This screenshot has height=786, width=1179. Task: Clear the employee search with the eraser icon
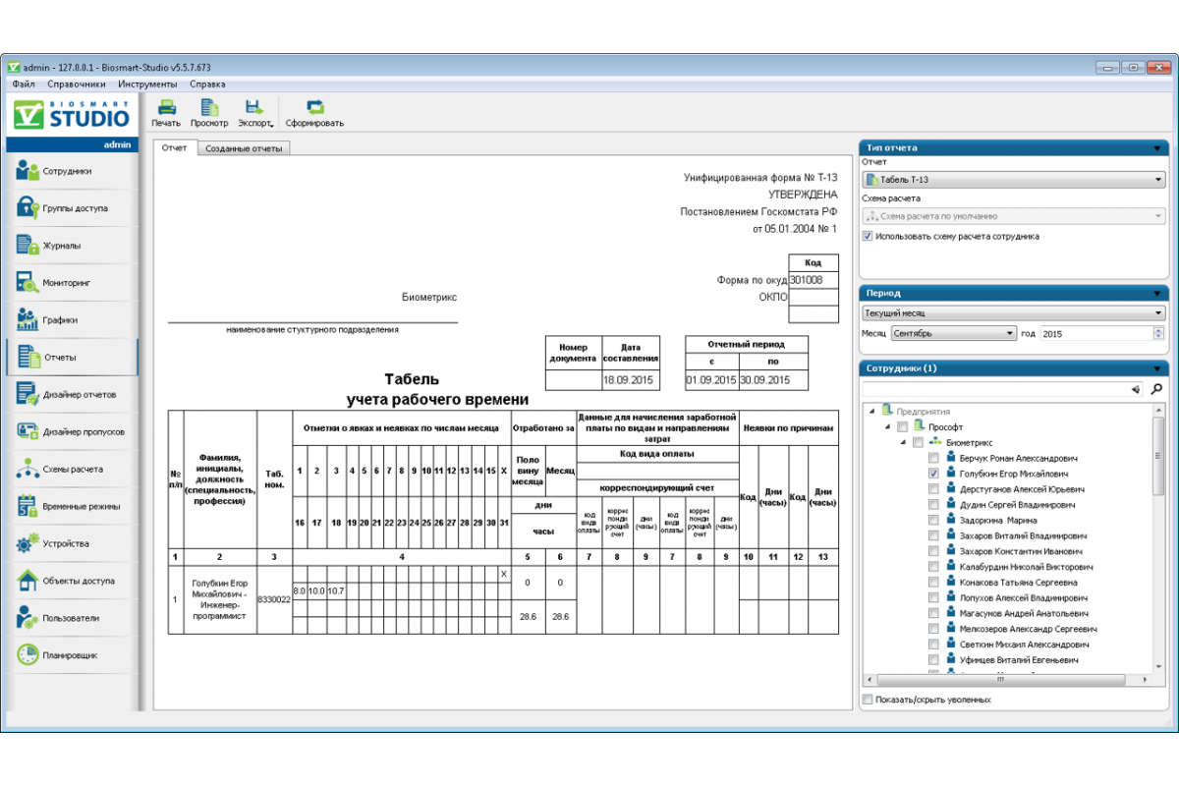pyautogui.click(x=1136, y=390)
